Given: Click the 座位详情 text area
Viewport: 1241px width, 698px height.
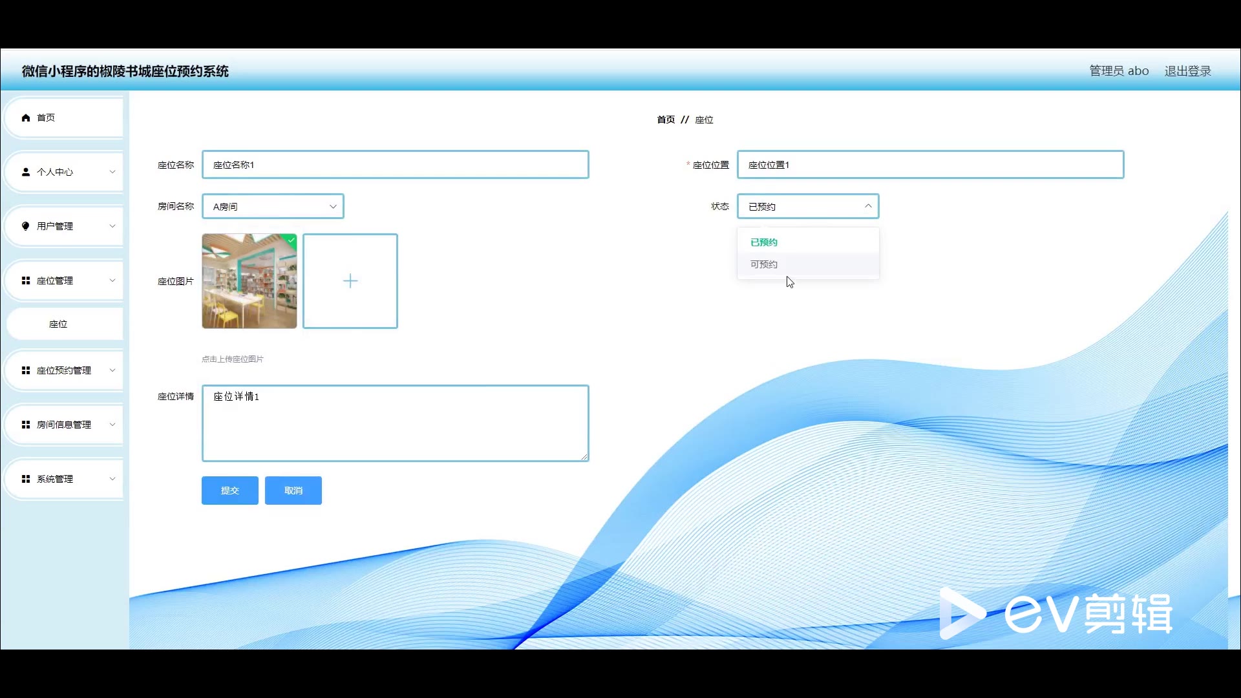Looking at the screenshot, I should click(x=396, y=423).
